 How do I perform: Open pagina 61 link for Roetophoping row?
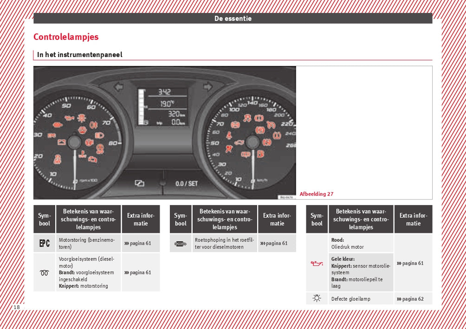point(274,243)
